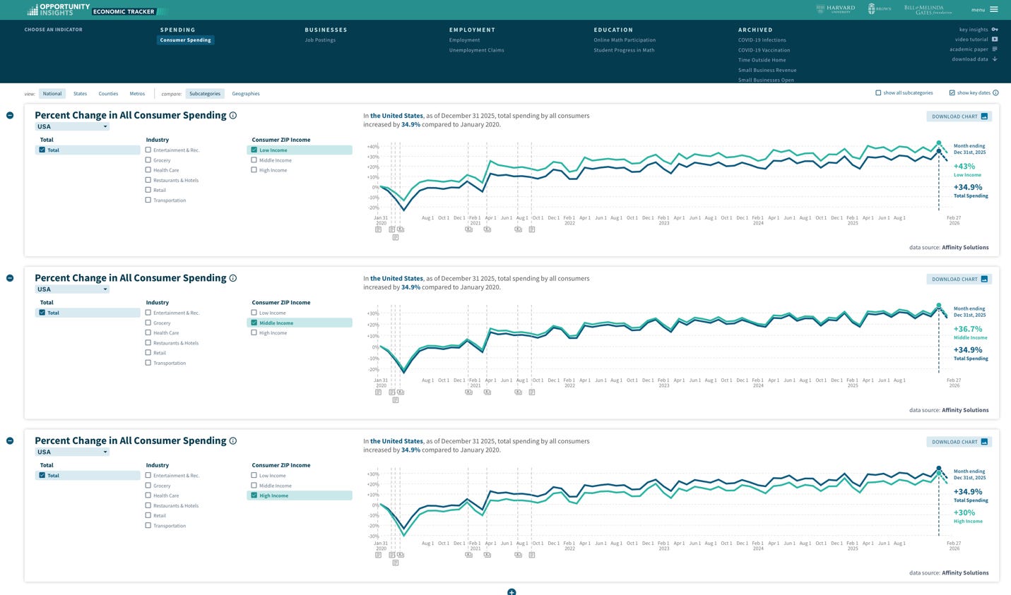1011x595 pixels.
Task: Click key date icon near Oct 1 2021, middle chart
Action: (532, 392)
